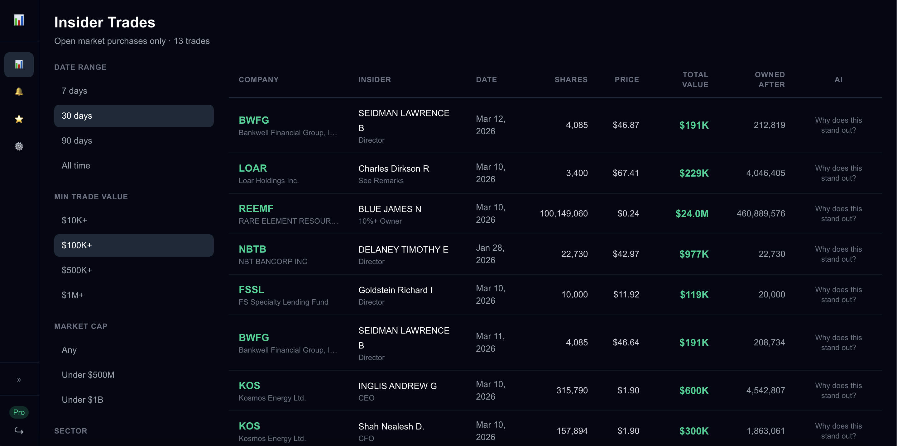The width and height of the screenshot is (897, 446).
Task: Set min trade value to $100K+
Action: [x=134, y=245]
